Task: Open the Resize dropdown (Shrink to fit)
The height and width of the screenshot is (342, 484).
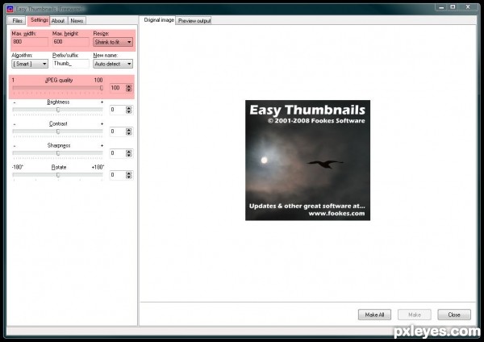Action: 113,42
